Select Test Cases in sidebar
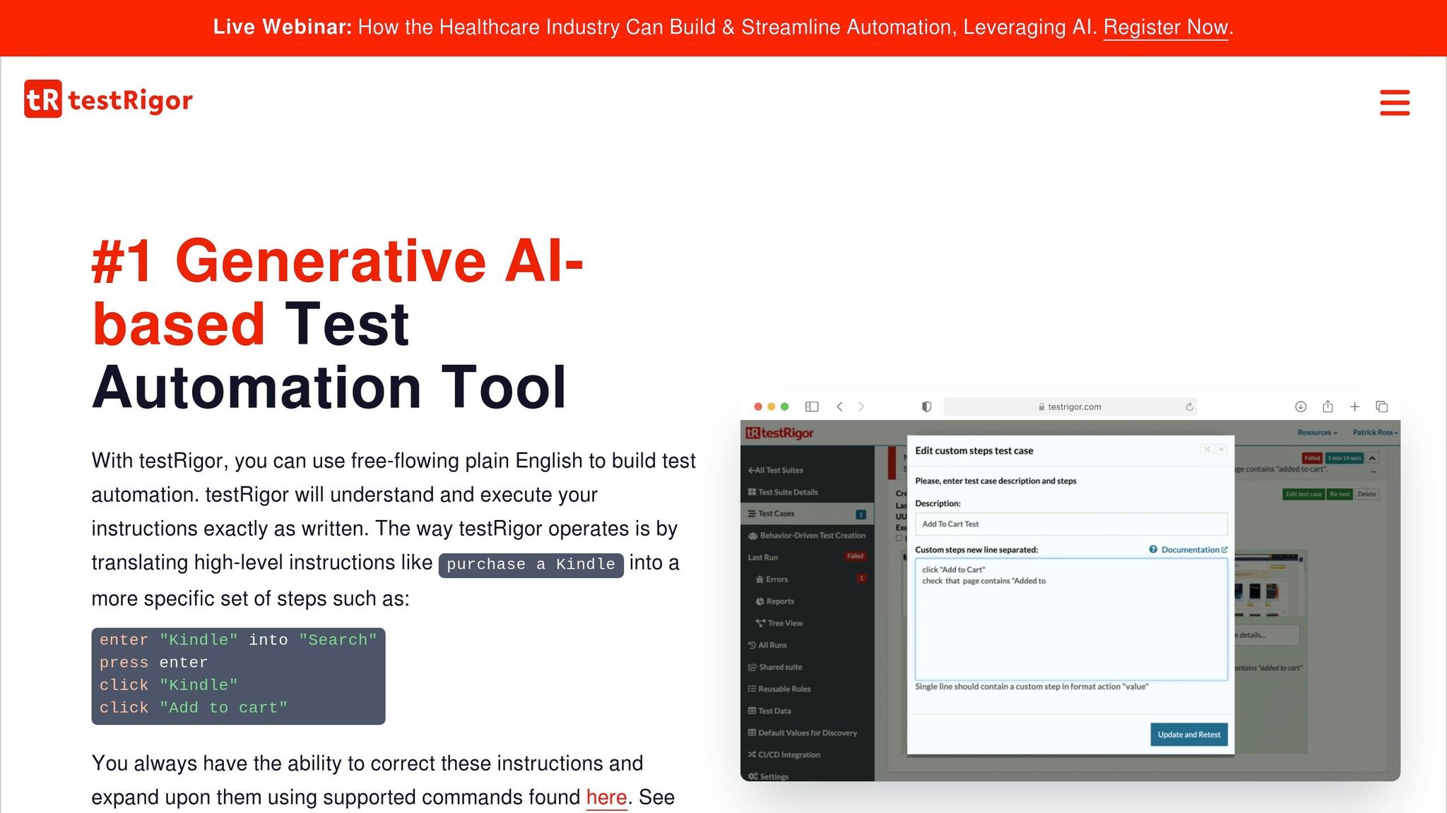Screen dimensions: 1447x813 tap(776, 514)
